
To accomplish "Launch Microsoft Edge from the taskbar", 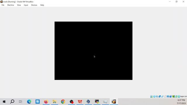I will [29, 102].
